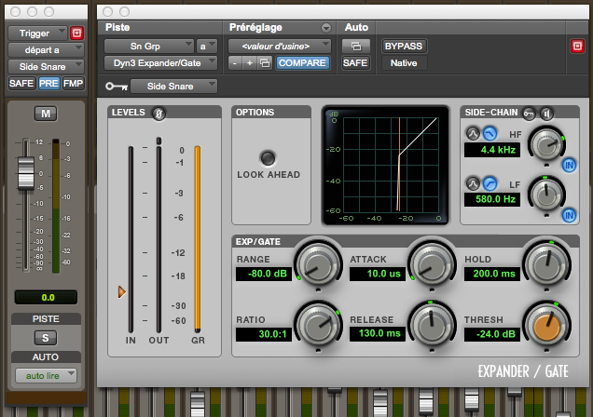Click the next preset plus button
This screenshot has width=593, height=417.
coord(249,63)
